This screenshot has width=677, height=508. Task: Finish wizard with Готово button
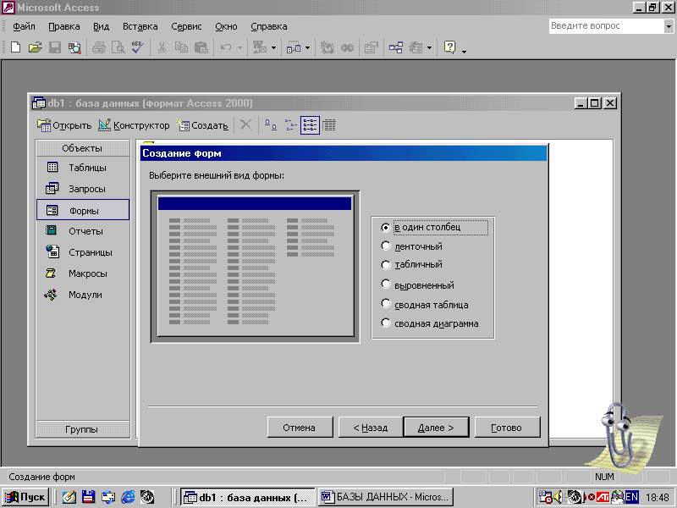coord(507,428)
